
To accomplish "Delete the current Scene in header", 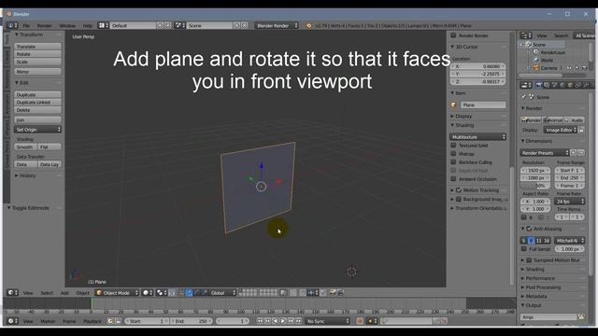I will click(x=245, y=25).
